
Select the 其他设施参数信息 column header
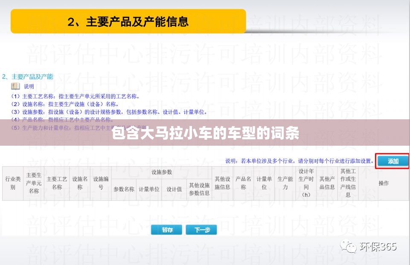coord(199,189)
